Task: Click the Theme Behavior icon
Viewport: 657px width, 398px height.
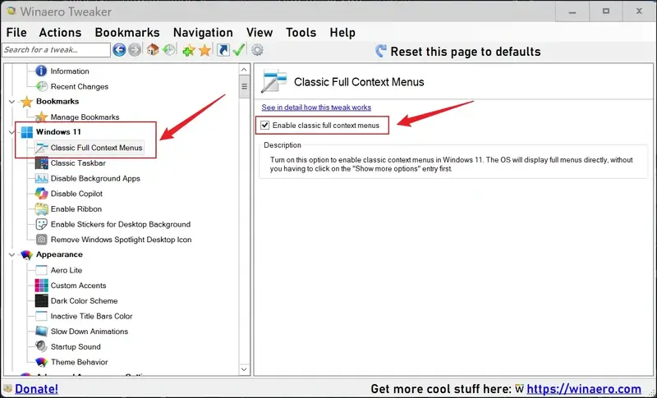Action: pos(41,362)
